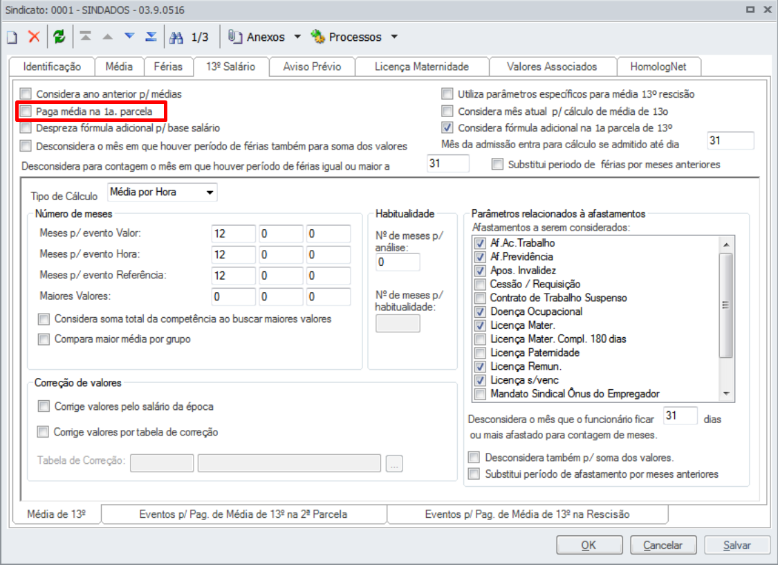Switch to the Média tab

(x=119, y=66)
